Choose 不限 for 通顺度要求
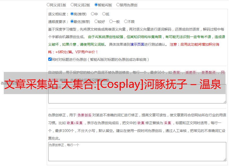Screen dimensions: 229x166 pos(126,22)
